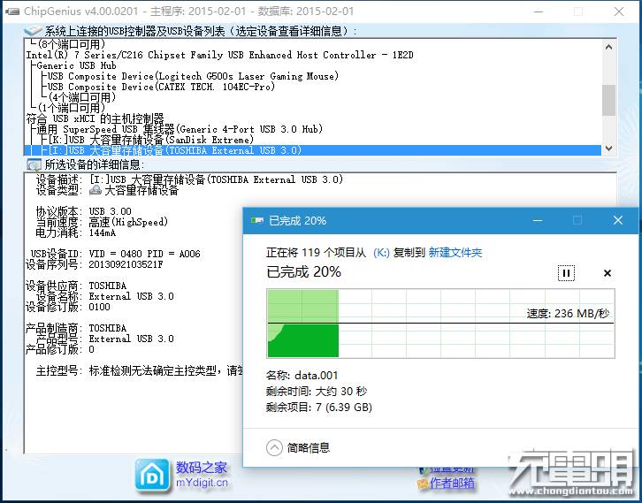
Task: Click the copy progress speed graph
Action: coord(440,324)
